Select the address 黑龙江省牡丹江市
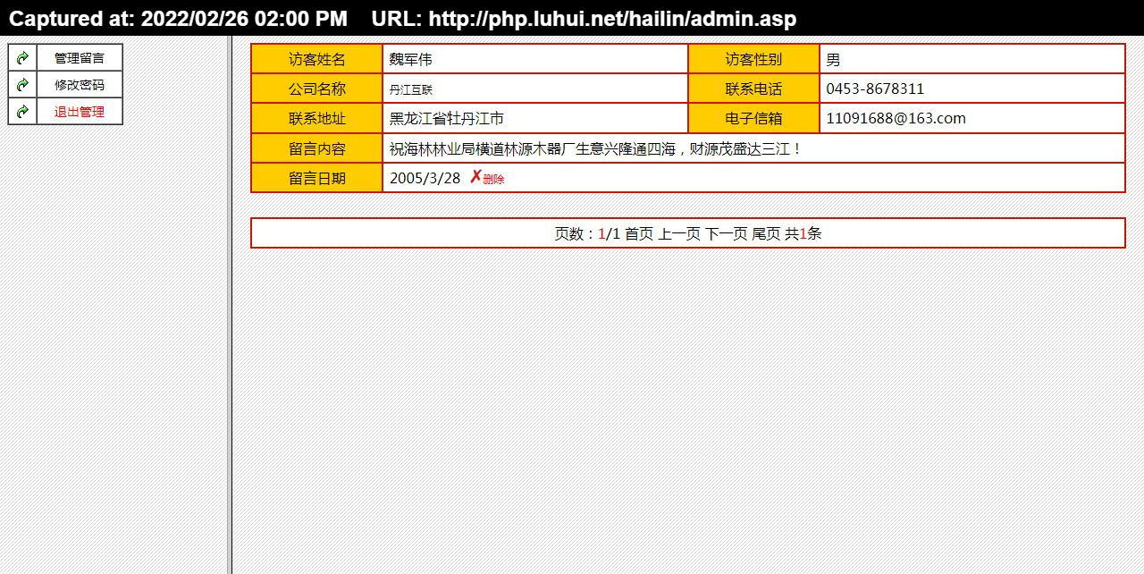The width and height of the screenshot is (1144, 574). pos(447,118)
